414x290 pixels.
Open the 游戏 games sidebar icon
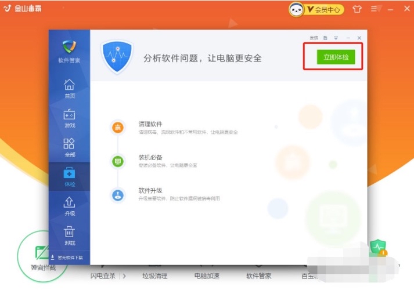pyautogui.click(x=70, y=118)
